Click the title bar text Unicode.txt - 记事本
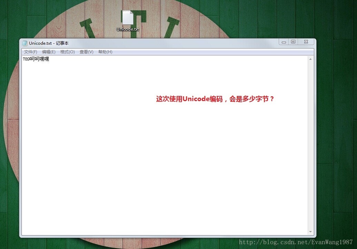 coord(49,43)
